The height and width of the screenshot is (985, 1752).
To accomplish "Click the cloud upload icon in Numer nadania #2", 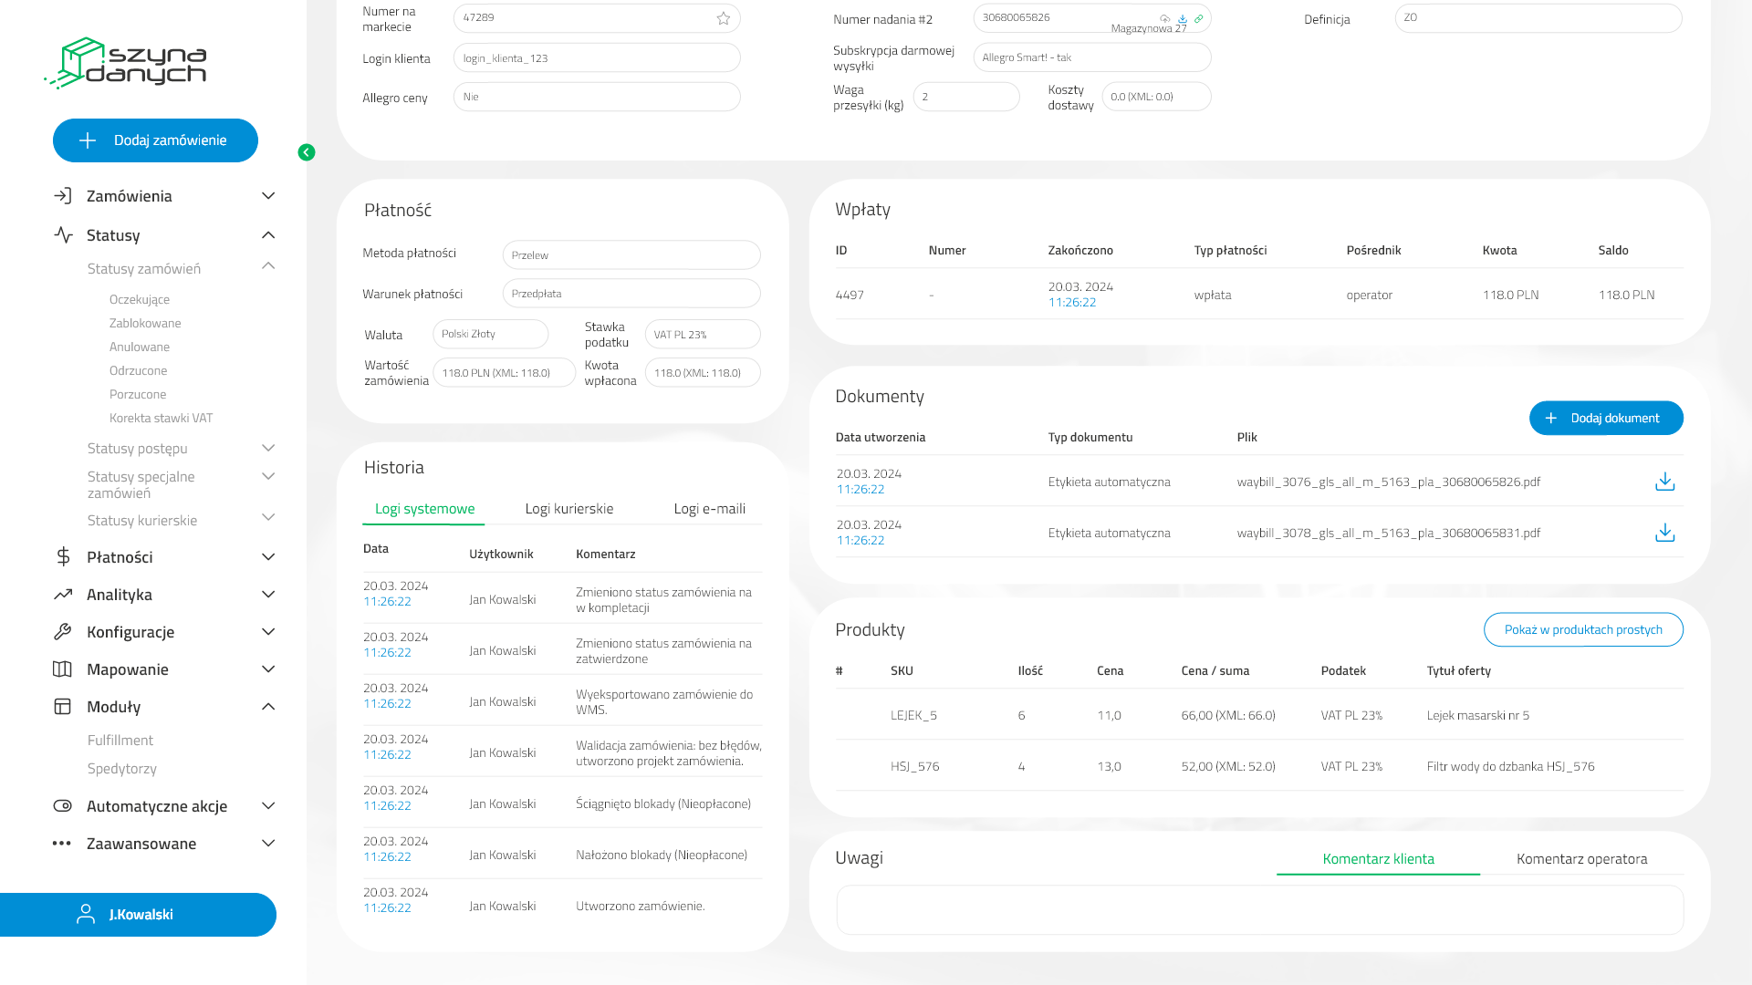I will pyautogui.click(x=1165, y=18).
